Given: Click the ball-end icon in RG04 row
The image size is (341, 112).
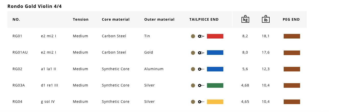Looking at the screenshot, I should pos(201,102).
